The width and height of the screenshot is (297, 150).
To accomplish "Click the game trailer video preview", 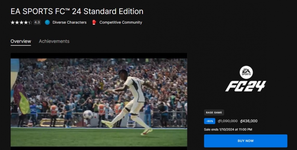I will click(x=99, y=102).
